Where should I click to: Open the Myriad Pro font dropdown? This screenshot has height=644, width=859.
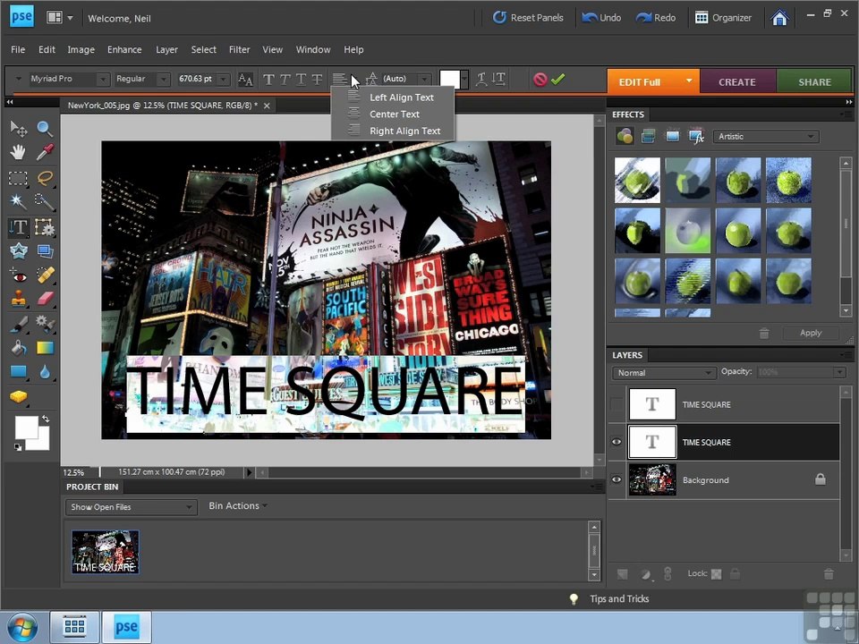102,80
